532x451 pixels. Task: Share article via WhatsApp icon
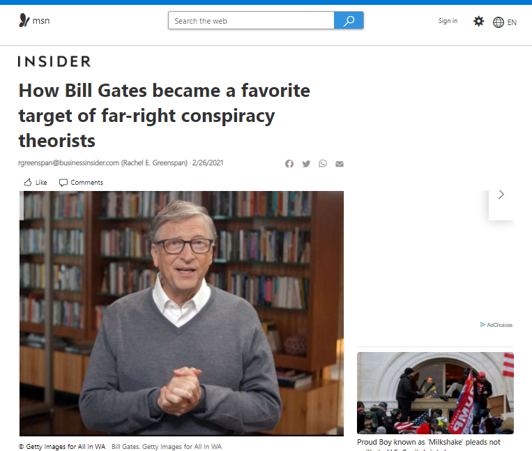pyautogui.click(x=323, y=164)
